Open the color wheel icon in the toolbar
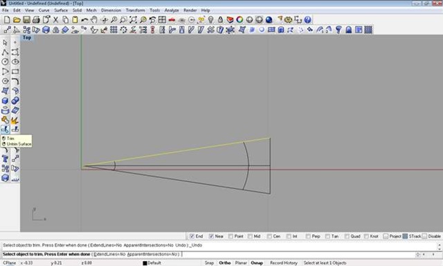Image resolution: width=443 pixels, height=266 pixels. point(239,20)
